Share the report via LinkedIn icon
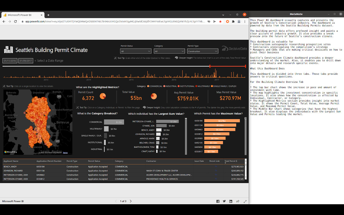Viewport: 344px width, 215px height. coord(231,201)
